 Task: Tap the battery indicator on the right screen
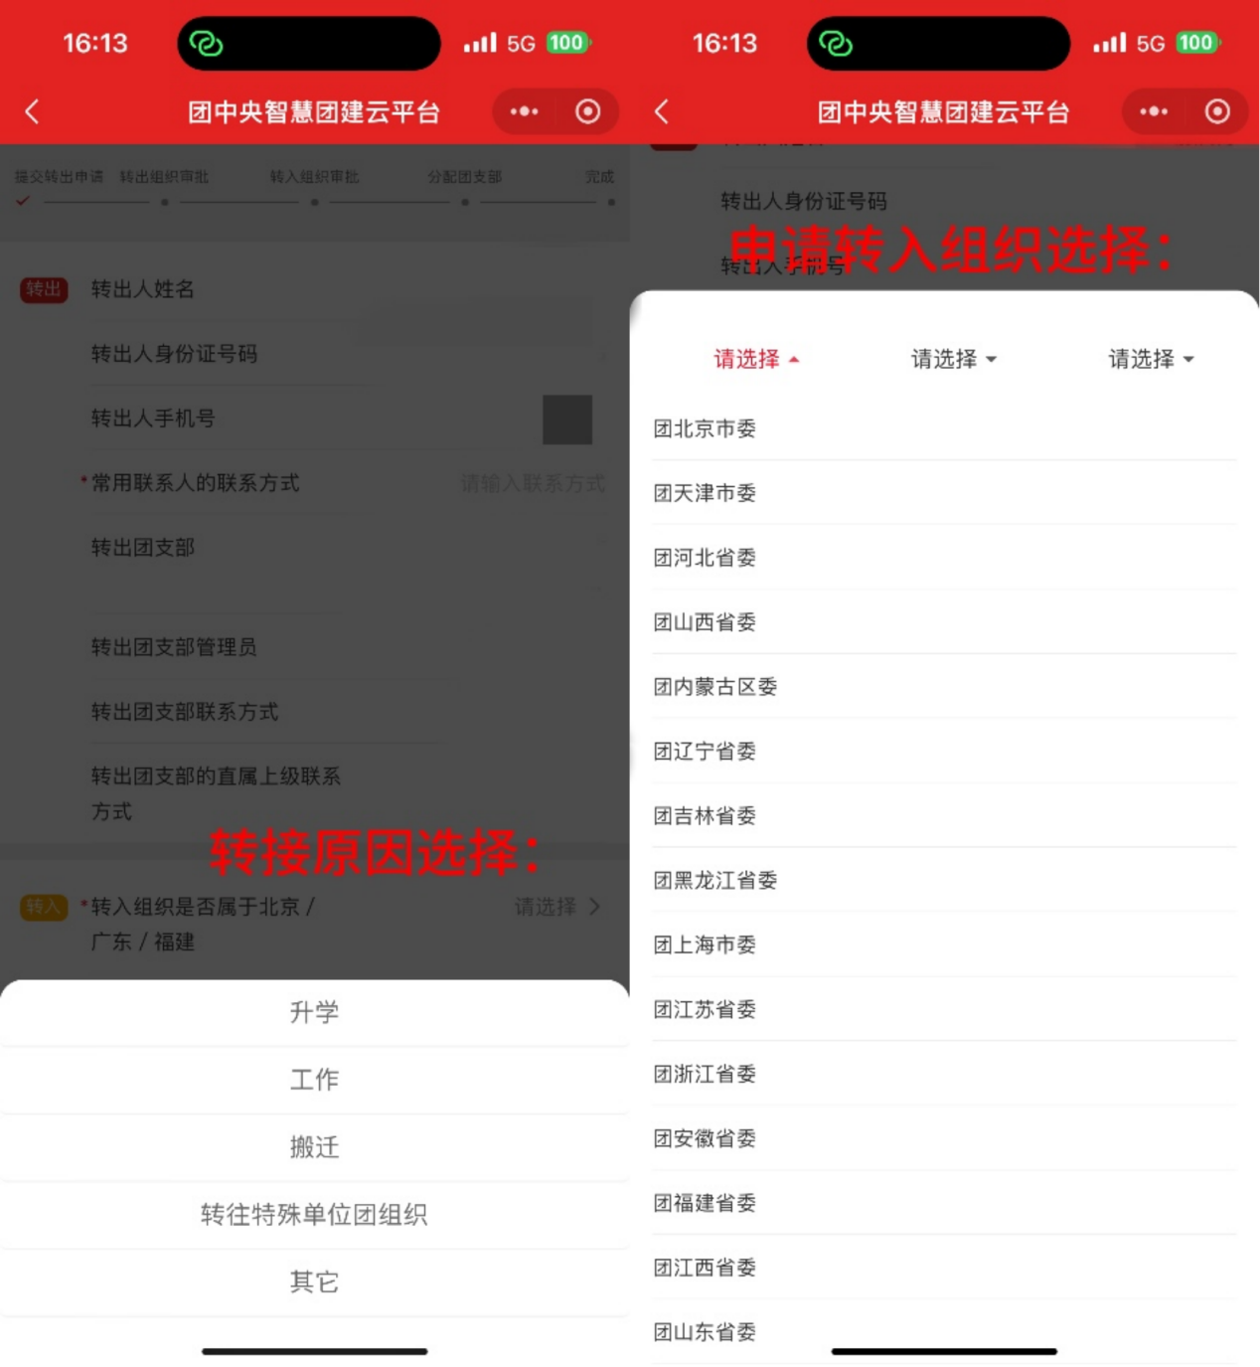click(1197, 43)
